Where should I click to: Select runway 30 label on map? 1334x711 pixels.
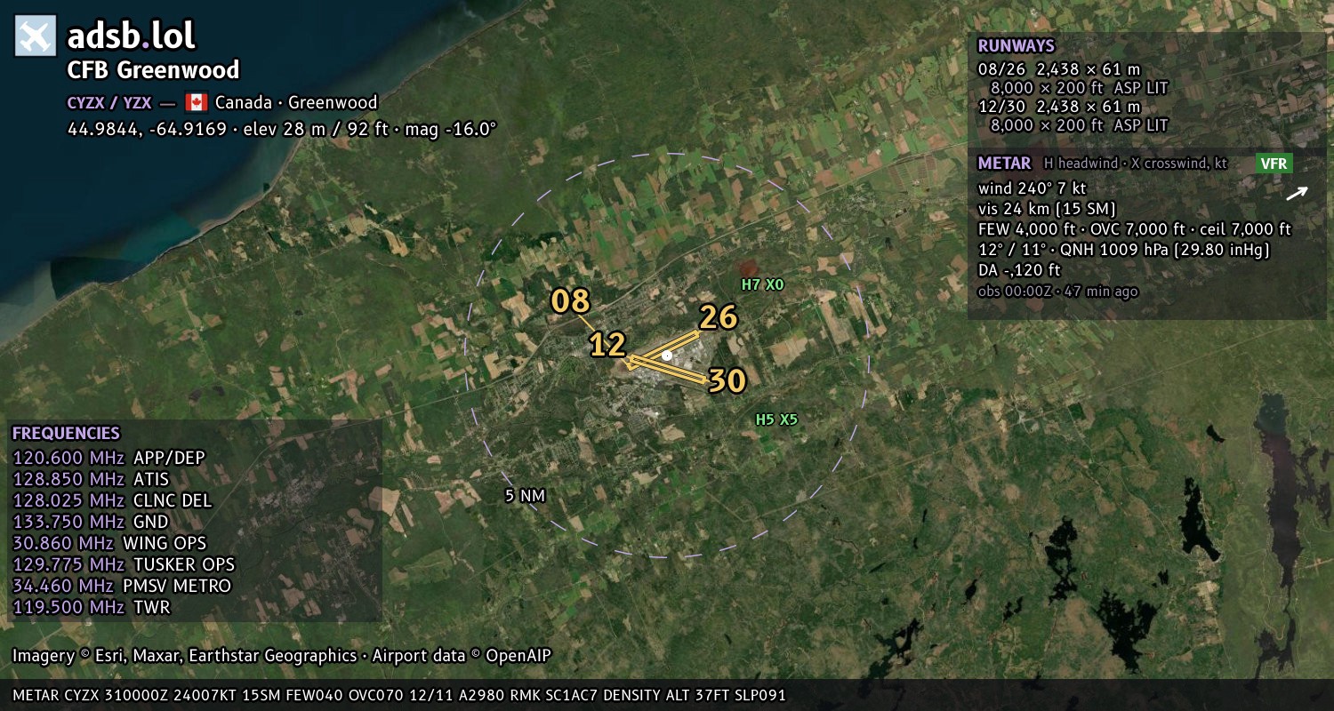(727, 380)
